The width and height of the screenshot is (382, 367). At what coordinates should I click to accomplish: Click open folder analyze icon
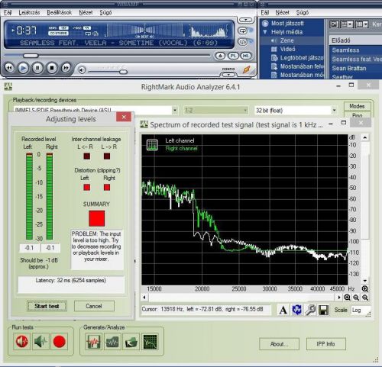pyautogui.click(x=131, y=341)
